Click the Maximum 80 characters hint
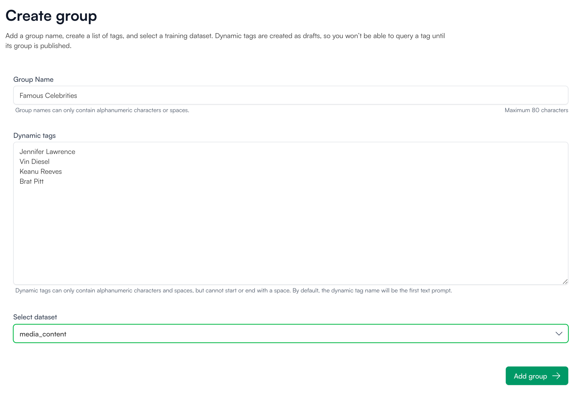Screen dimensions: 581x399 (x=536, y=110)
